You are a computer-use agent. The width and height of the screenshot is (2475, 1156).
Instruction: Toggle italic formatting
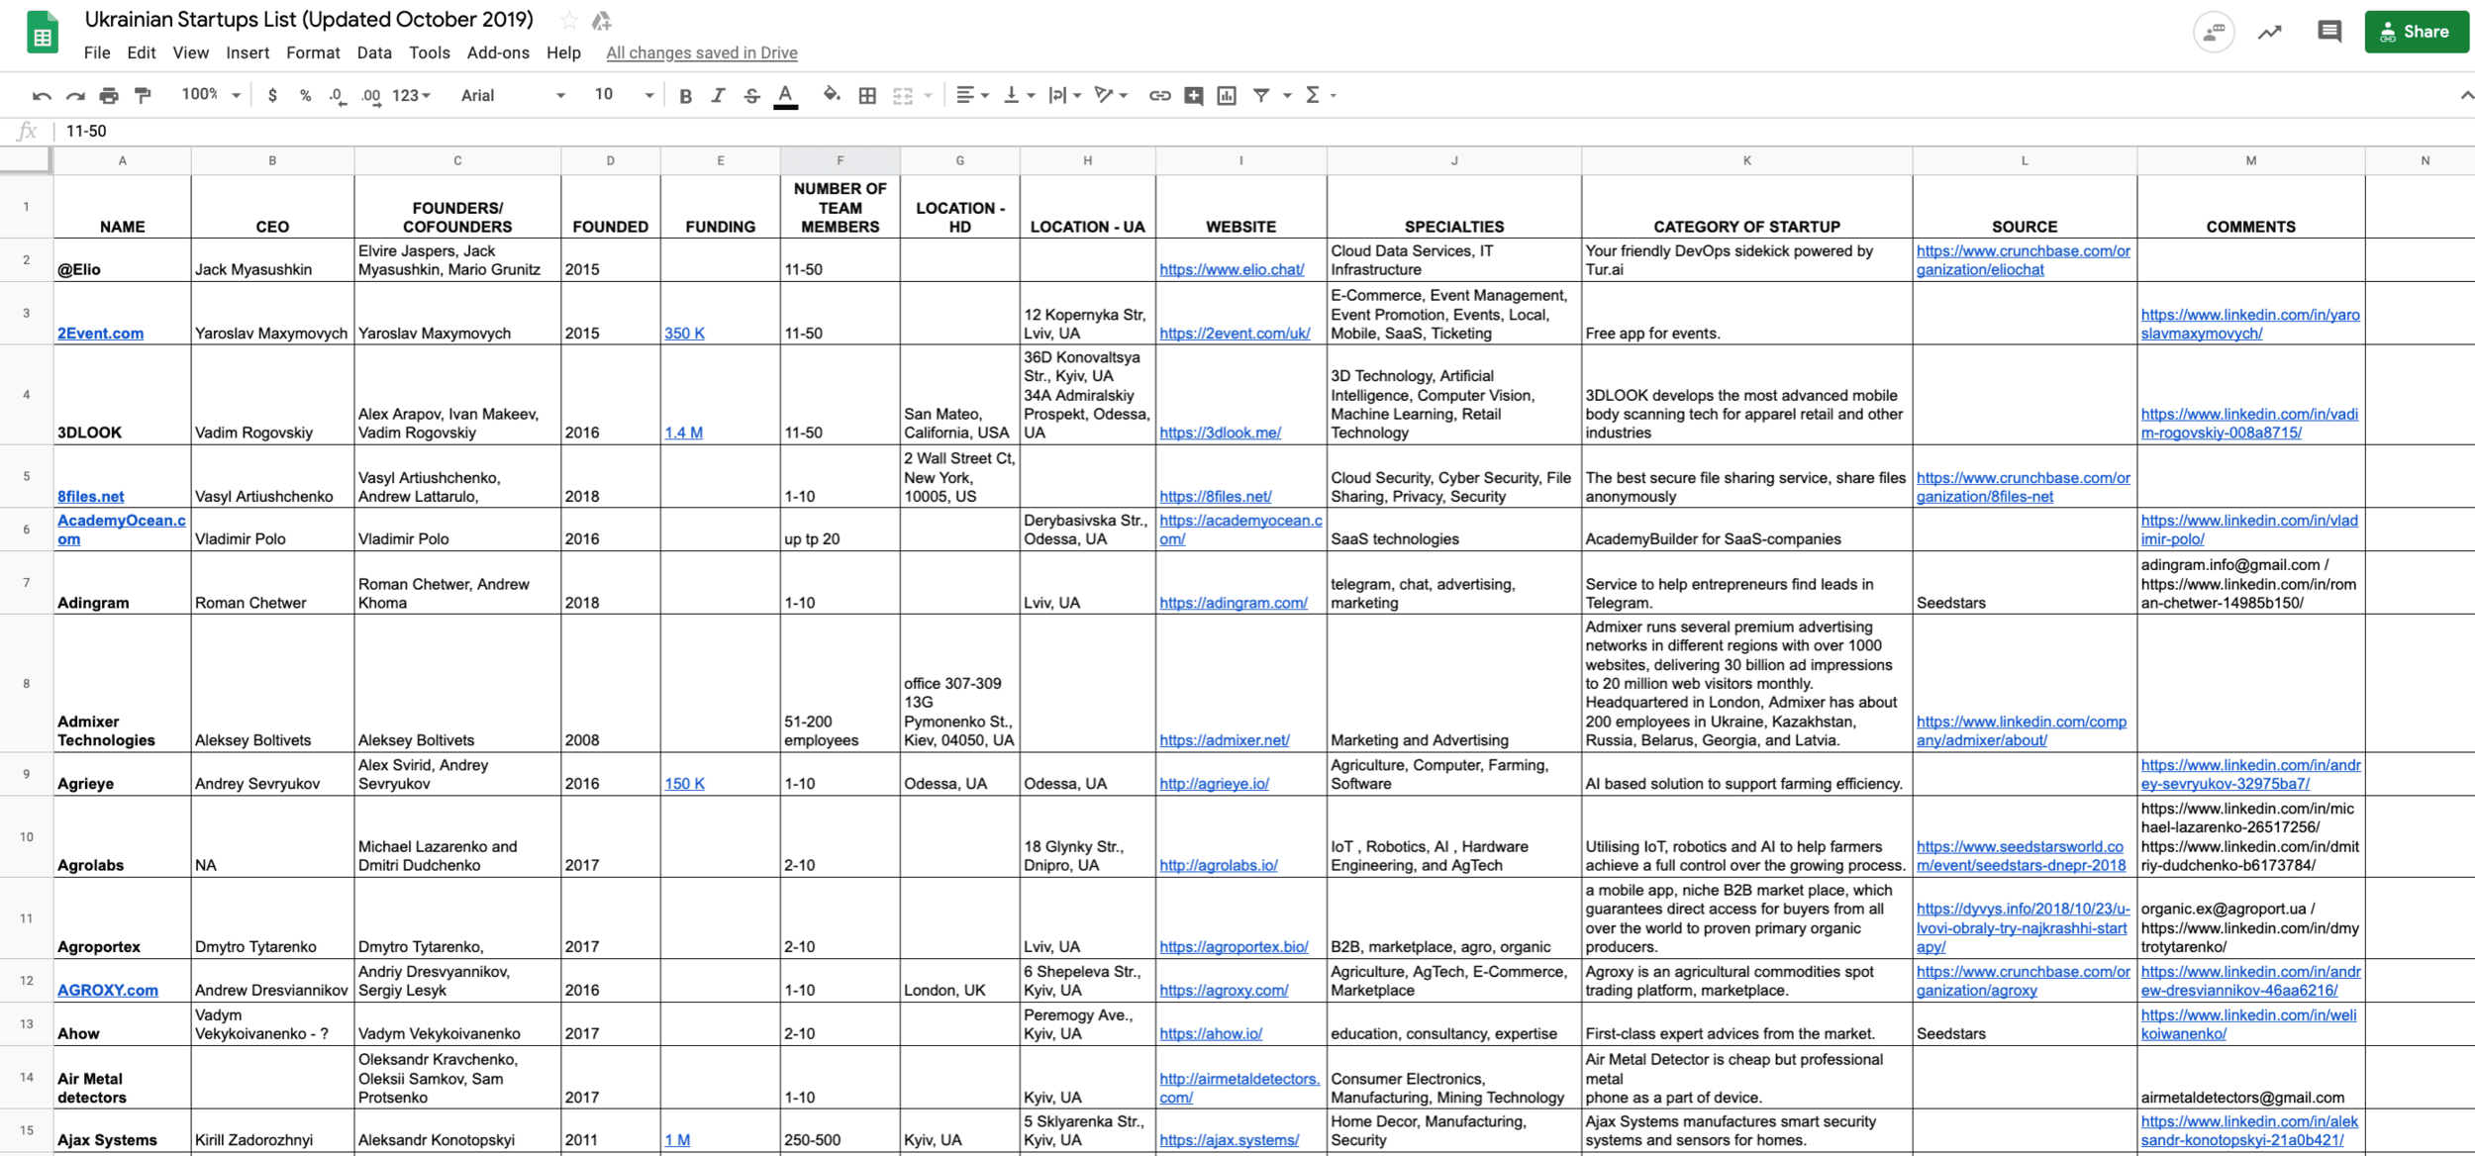coord(718,94)
